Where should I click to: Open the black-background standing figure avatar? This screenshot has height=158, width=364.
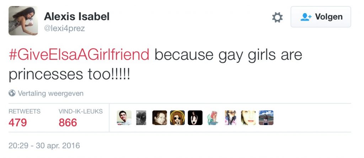[195, 118]
